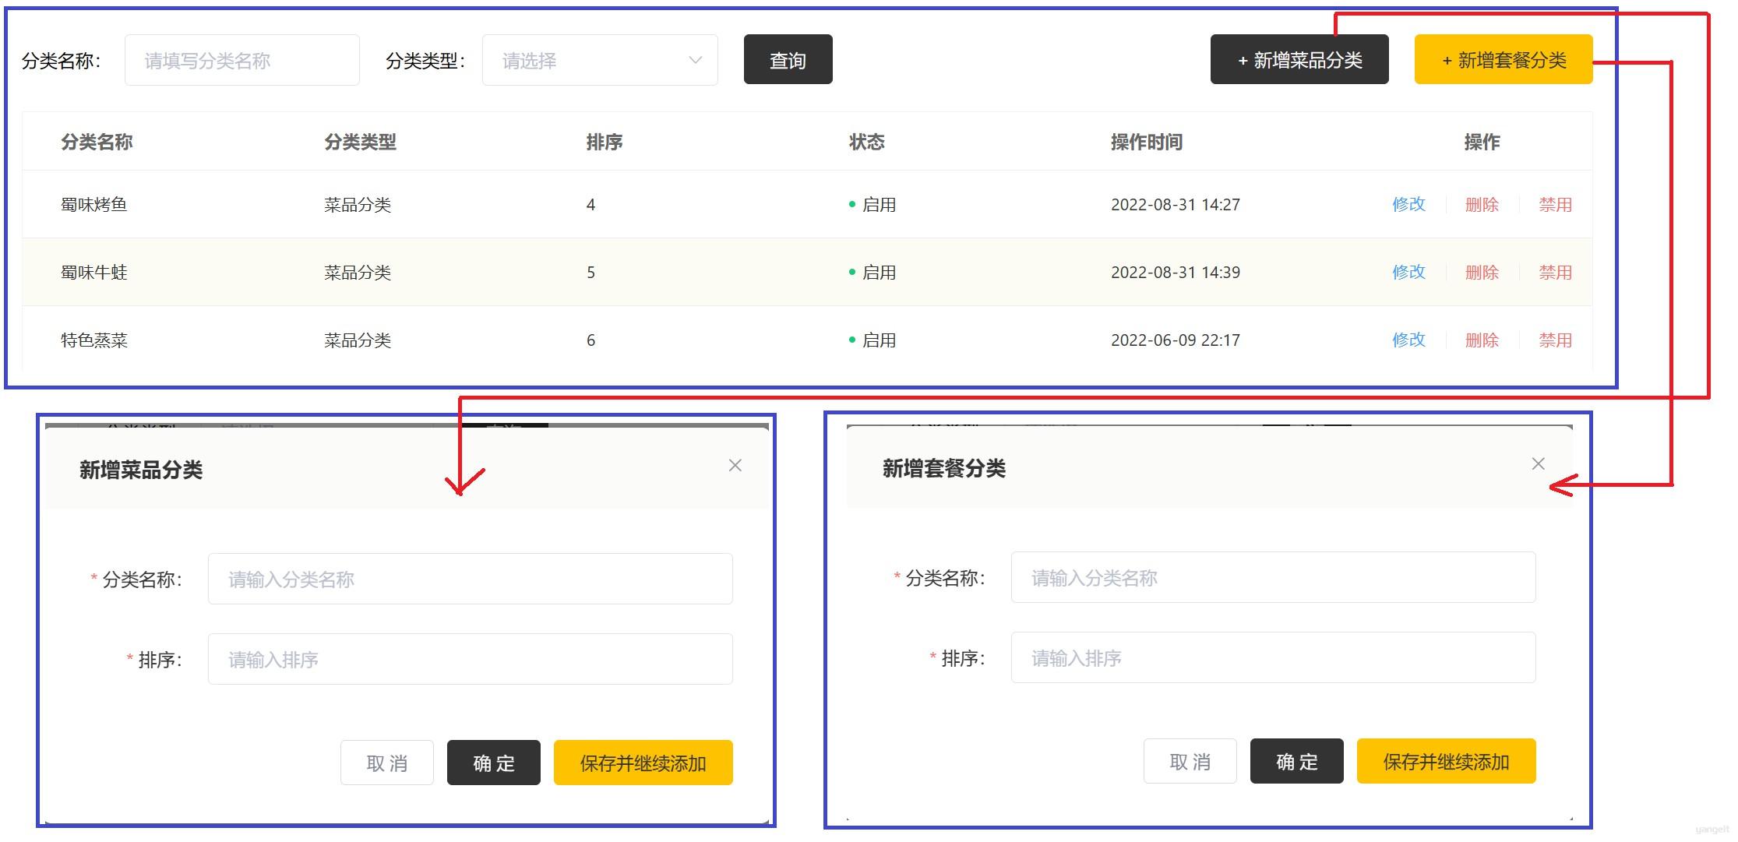Click 取消 in 新增菜品分类 dialog
The width and height of the screenshot is (1738, 842).
[387, 763]
